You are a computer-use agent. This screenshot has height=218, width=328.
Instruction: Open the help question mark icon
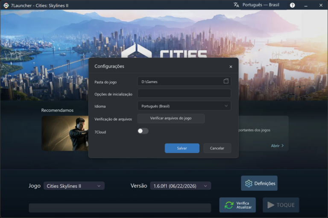pos(292,5)
